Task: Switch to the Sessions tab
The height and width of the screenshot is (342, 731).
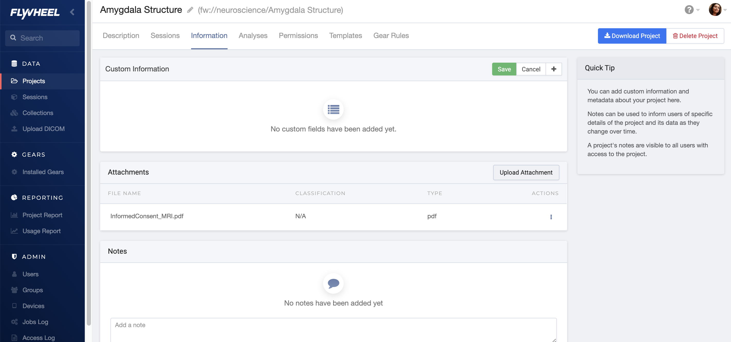Action: [x=165, y=35]
